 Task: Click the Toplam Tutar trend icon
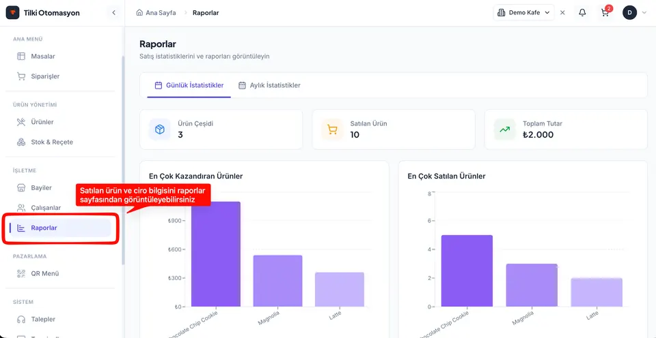pyautogui.click(x=504, y=129)
